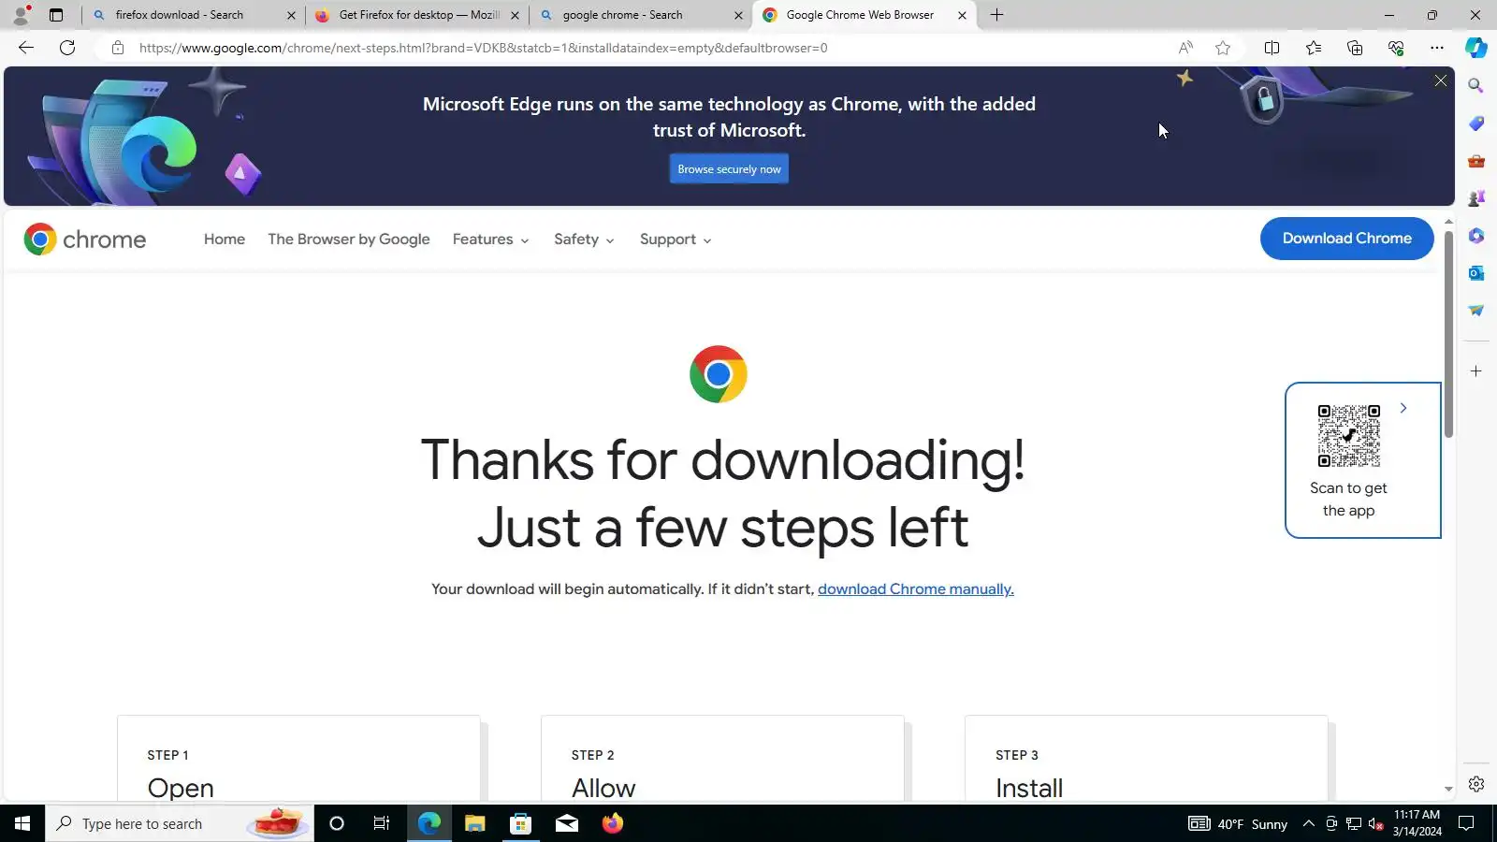
Task: Switch to Get Firefox for desktop tab
Action: coord(418,15)
